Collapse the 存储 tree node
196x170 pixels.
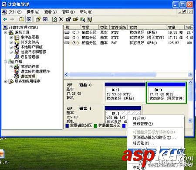pyautogui.click(x=5, y=62)
